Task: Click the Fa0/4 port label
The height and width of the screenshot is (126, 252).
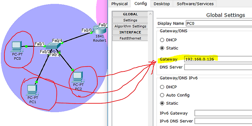Action: point(57,41)
